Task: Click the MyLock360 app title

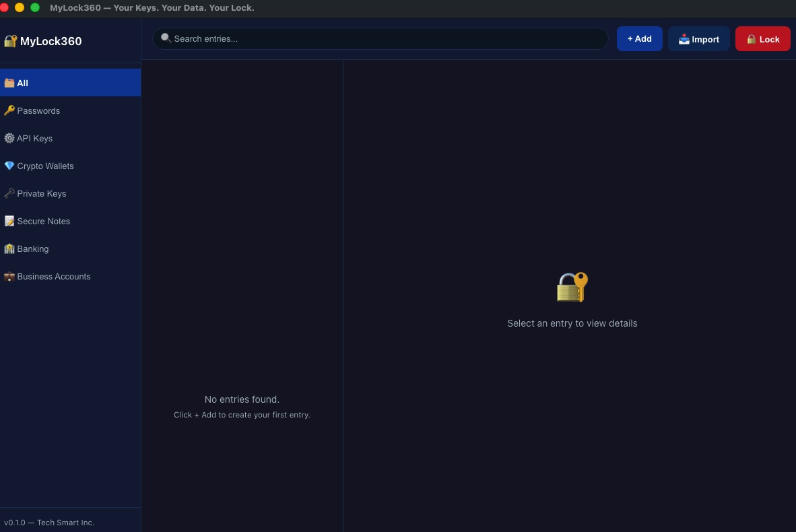Action: point(48,41)
